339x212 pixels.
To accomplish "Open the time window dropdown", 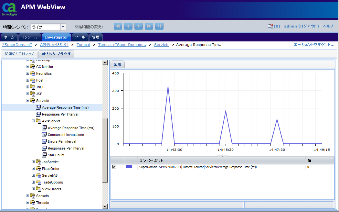I will pyautogui.click(x=63, y=27).
